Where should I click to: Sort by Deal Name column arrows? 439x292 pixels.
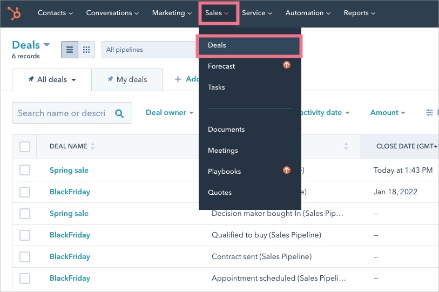[x=92, y=146]
